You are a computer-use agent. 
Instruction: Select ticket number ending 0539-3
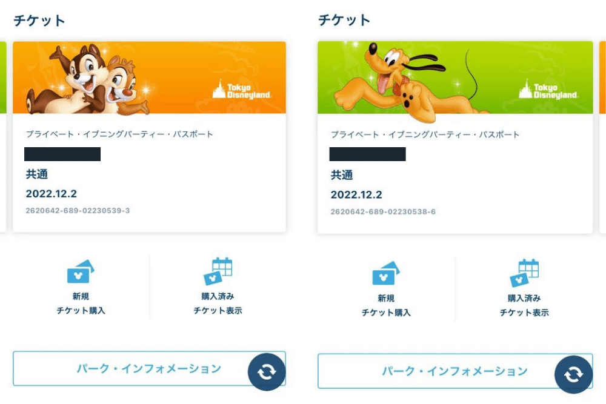pyautogui.click(x=78, y=211)
